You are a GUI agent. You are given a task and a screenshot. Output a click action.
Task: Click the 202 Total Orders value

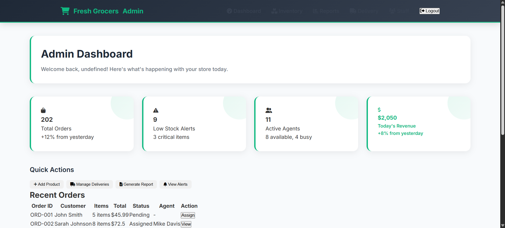coord(47,120)
